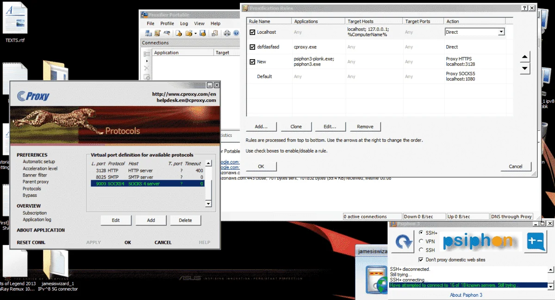This screenshot has width=555, height=300.
Task: Open Proxy Servers settings in Proxifier toolbar
Action: (x=148, y=33)
